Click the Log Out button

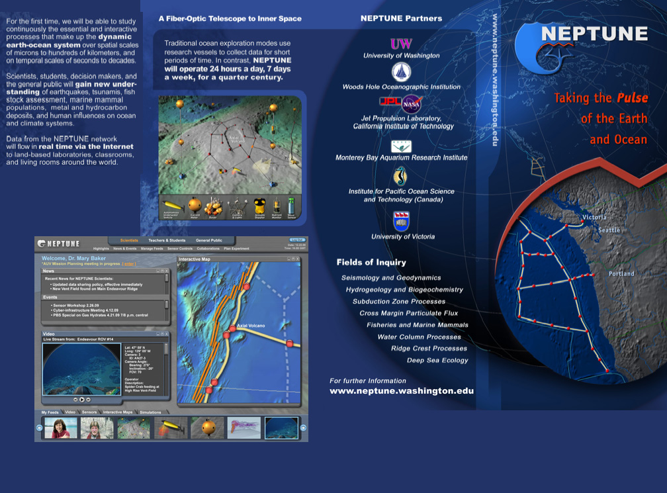point(297,240)
